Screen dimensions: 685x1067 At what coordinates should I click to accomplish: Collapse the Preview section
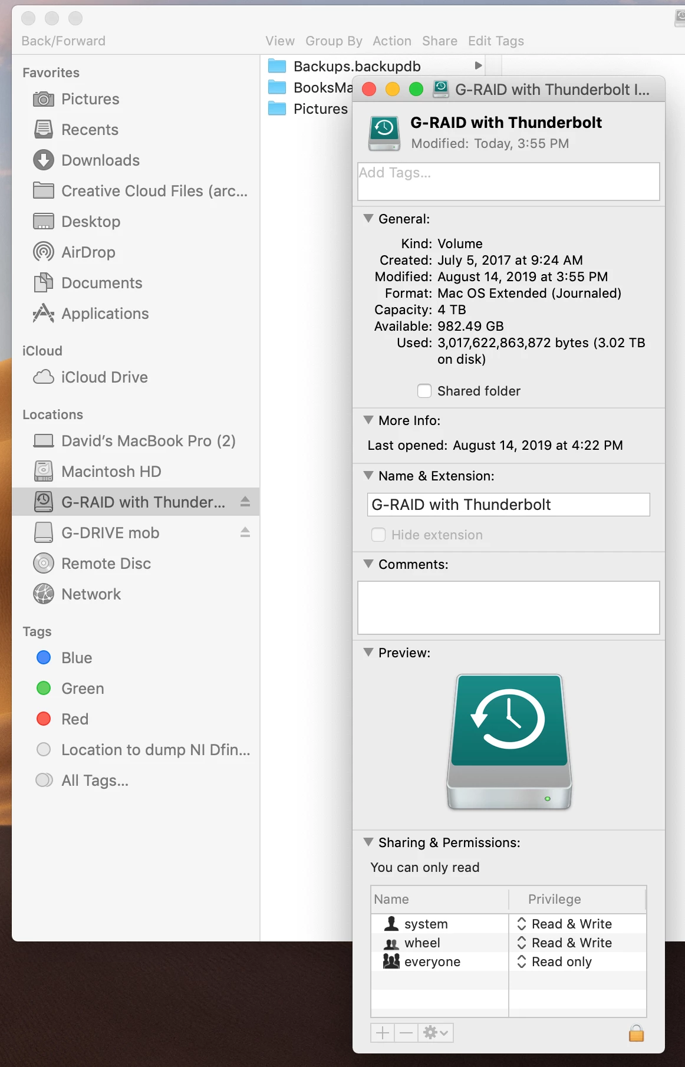(x=368, y=653)
